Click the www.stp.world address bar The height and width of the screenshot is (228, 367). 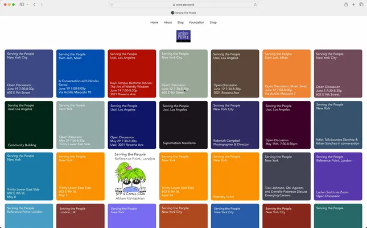(x=183, y=5)
